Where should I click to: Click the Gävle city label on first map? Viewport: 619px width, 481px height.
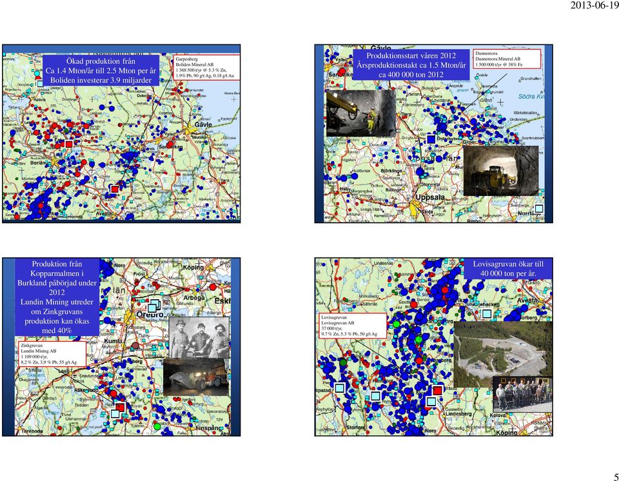point(203,124)
